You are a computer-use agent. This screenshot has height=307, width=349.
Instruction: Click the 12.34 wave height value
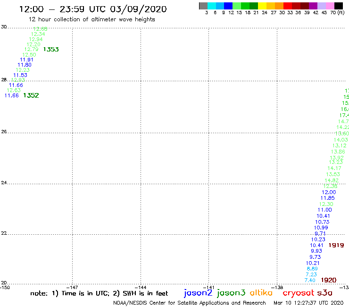pos(38,34)
